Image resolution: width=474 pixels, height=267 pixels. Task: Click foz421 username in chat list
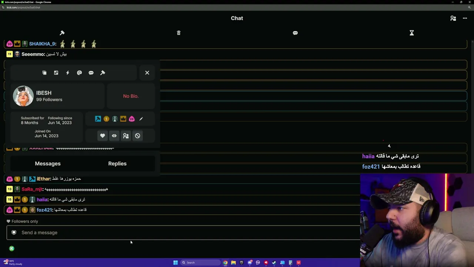(x=44, y=210)
